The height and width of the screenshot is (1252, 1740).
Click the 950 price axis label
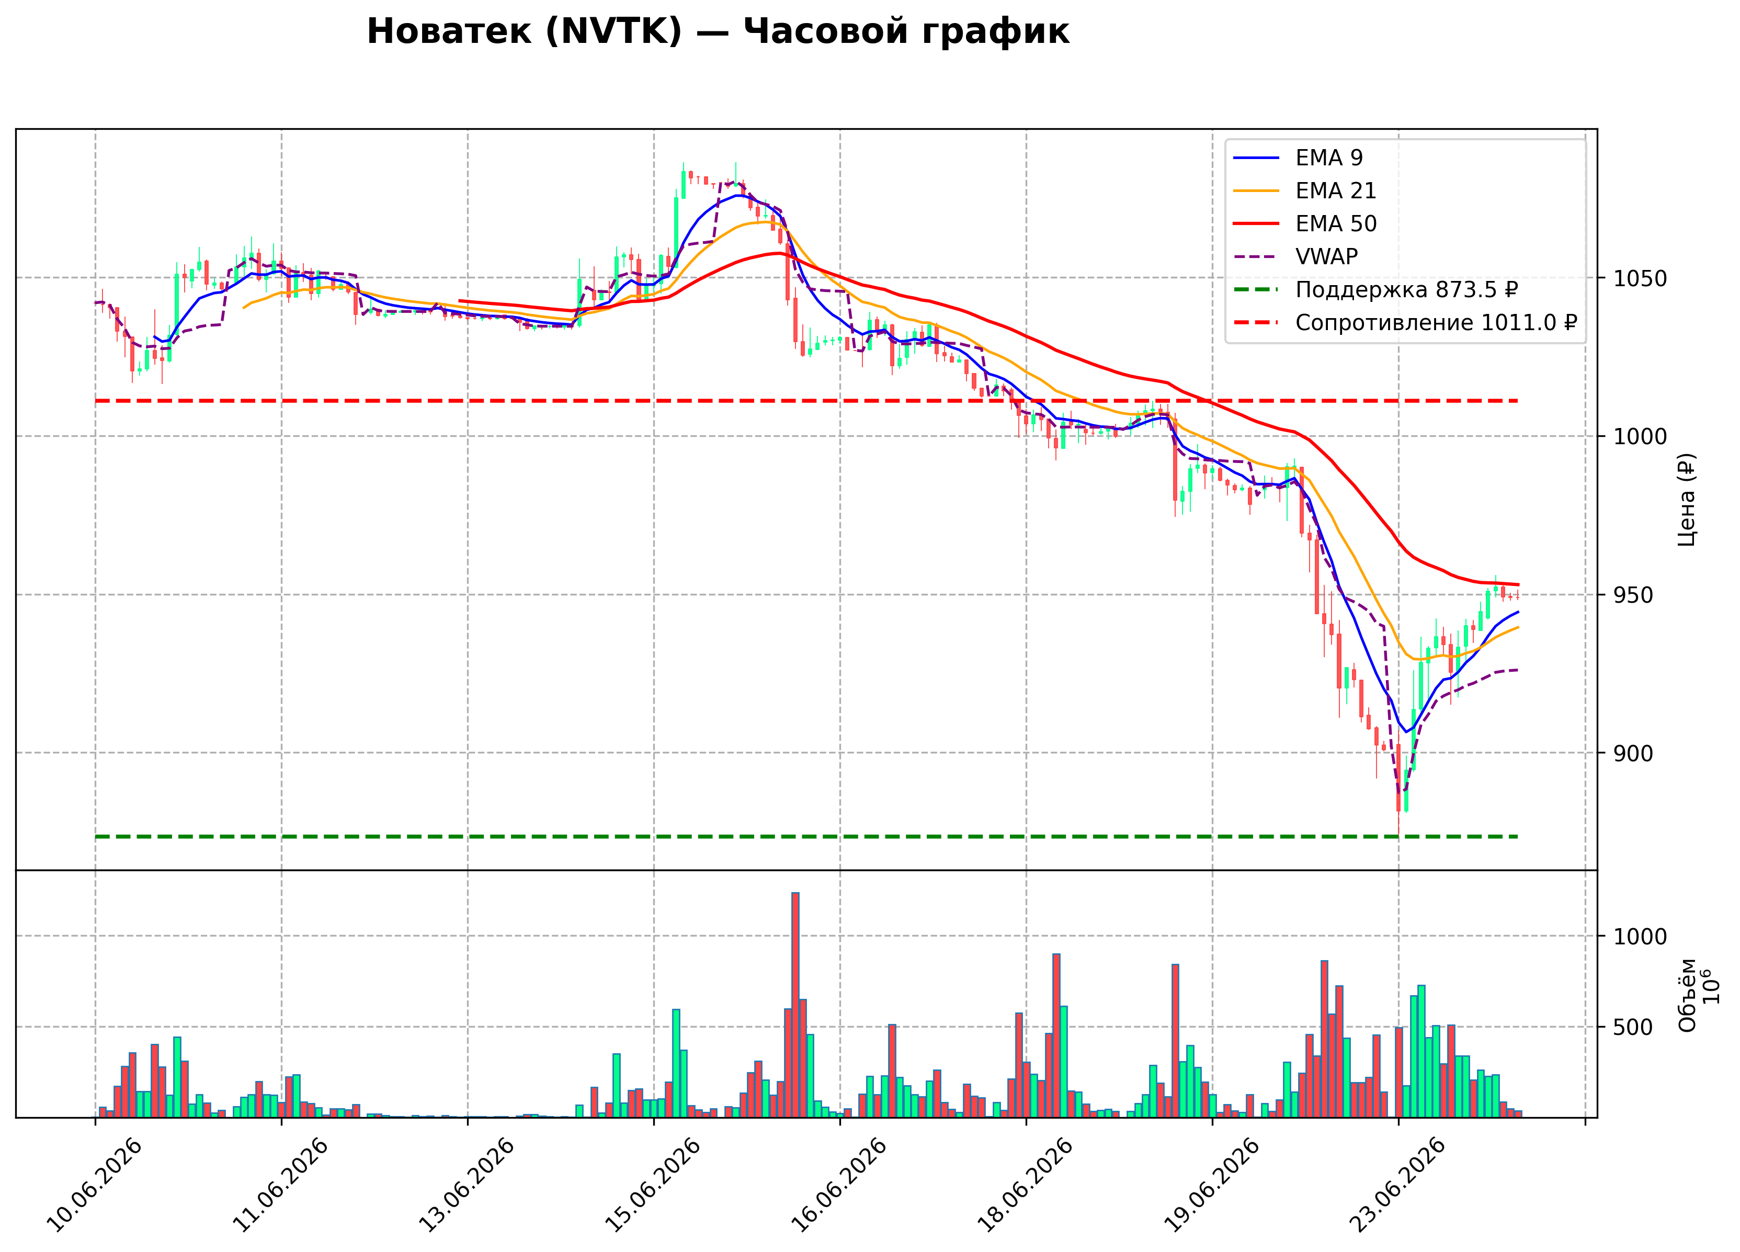[x=1633, y=595]
